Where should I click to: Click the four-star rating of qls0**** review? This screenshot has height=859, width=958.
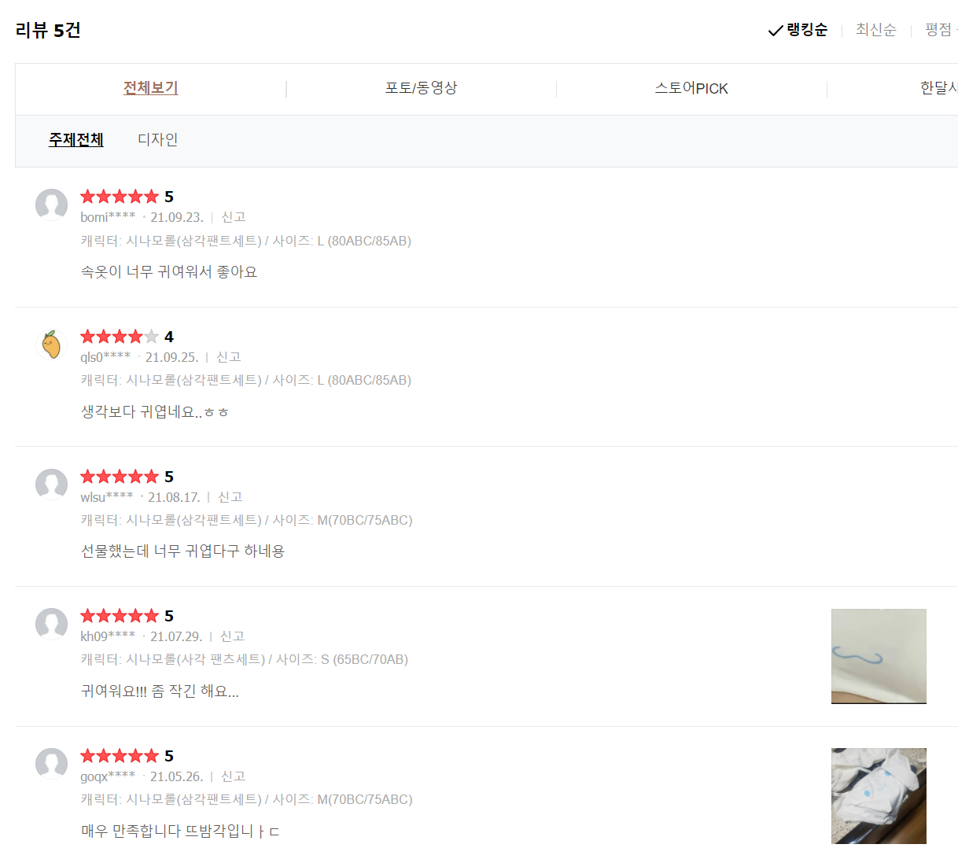pos(120,337)
